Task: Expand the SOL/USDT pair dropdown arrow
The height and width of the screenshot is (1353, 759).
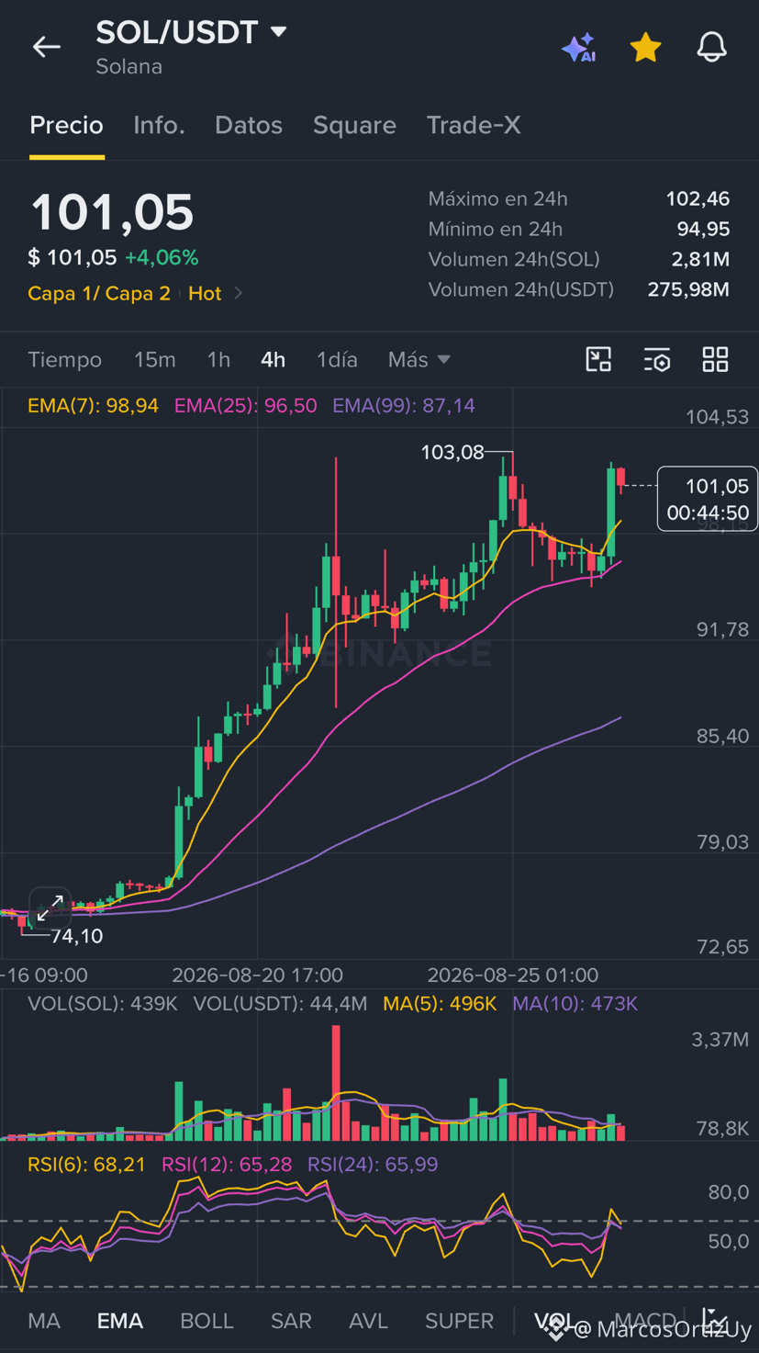Action: pyautogui.click(x=279, y=32)
